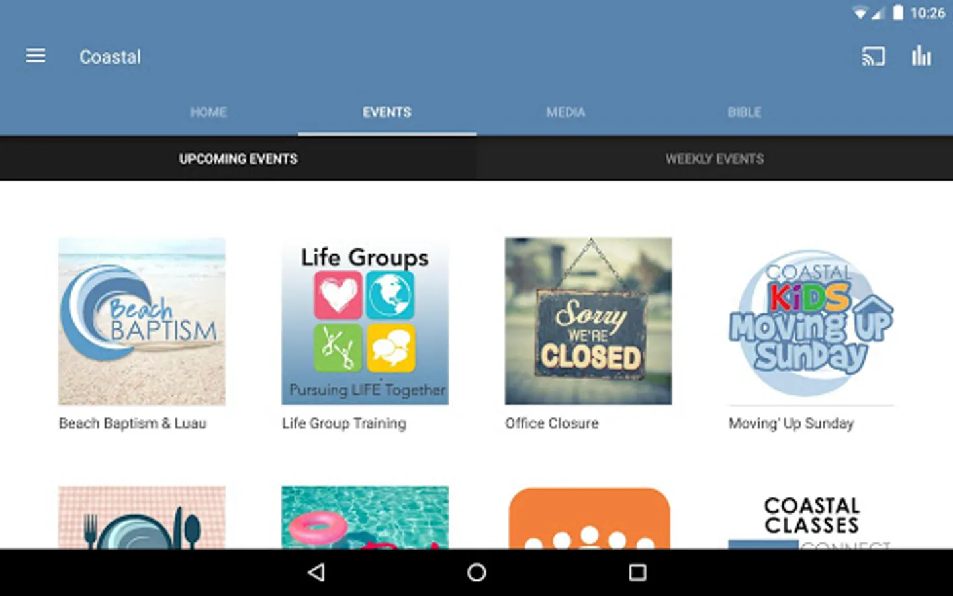Open the orange people group tile
The image size is (953, 596).
pos(588,518)
